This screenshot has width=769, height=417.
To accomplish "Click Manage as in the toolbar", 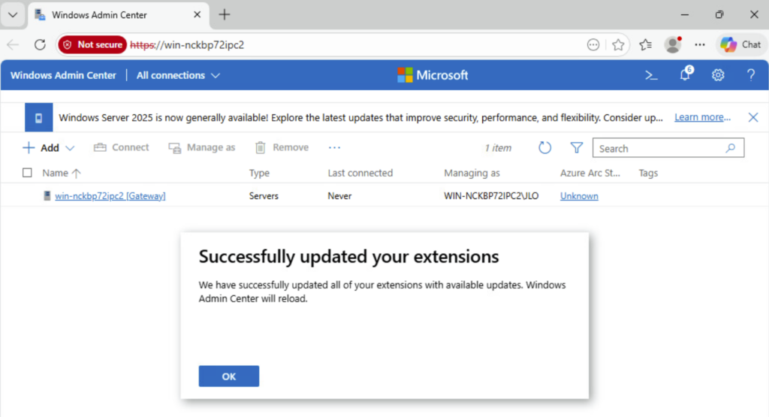I will coord(202,148).
